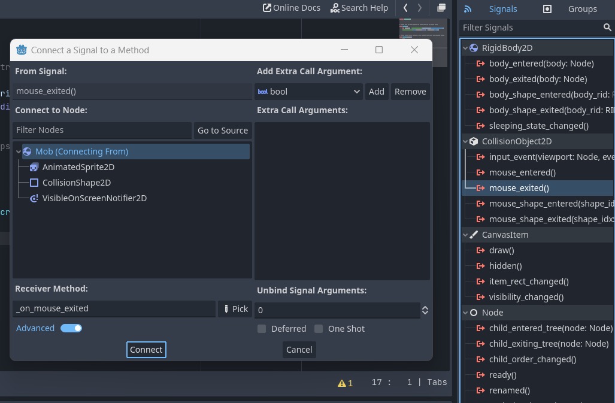Click the Connect button
This screenshot has width=615, height=403.
click(x=146, y=350)
